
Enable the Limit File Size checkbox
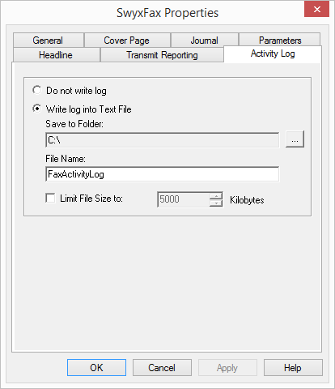tap(50, 199)
